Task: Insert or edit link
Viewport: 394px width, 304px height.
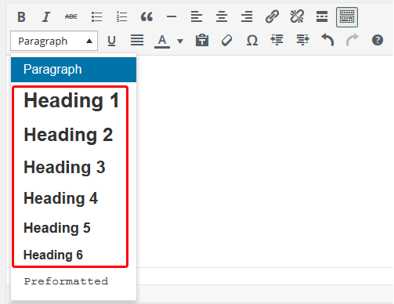Action: [x=272, y=17]
